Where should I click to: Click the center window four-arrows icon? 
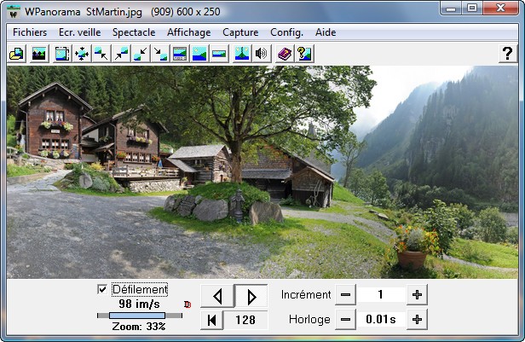[x=82, y=54]
